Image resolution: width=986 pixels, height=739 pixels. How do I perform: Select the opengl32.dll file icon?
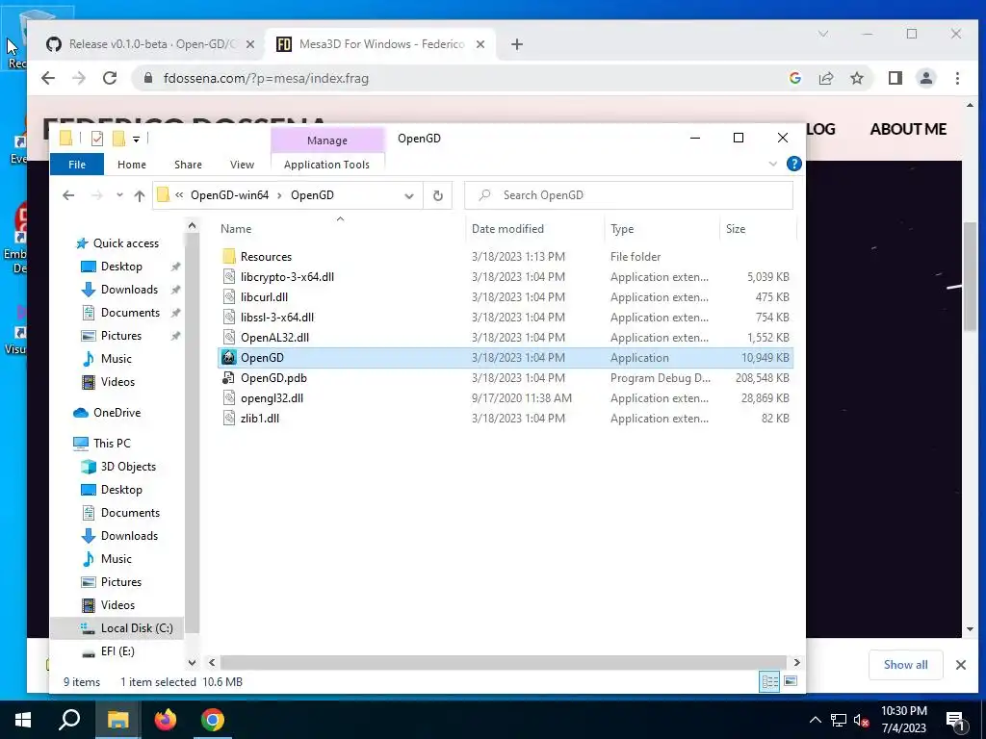[229, 397]
